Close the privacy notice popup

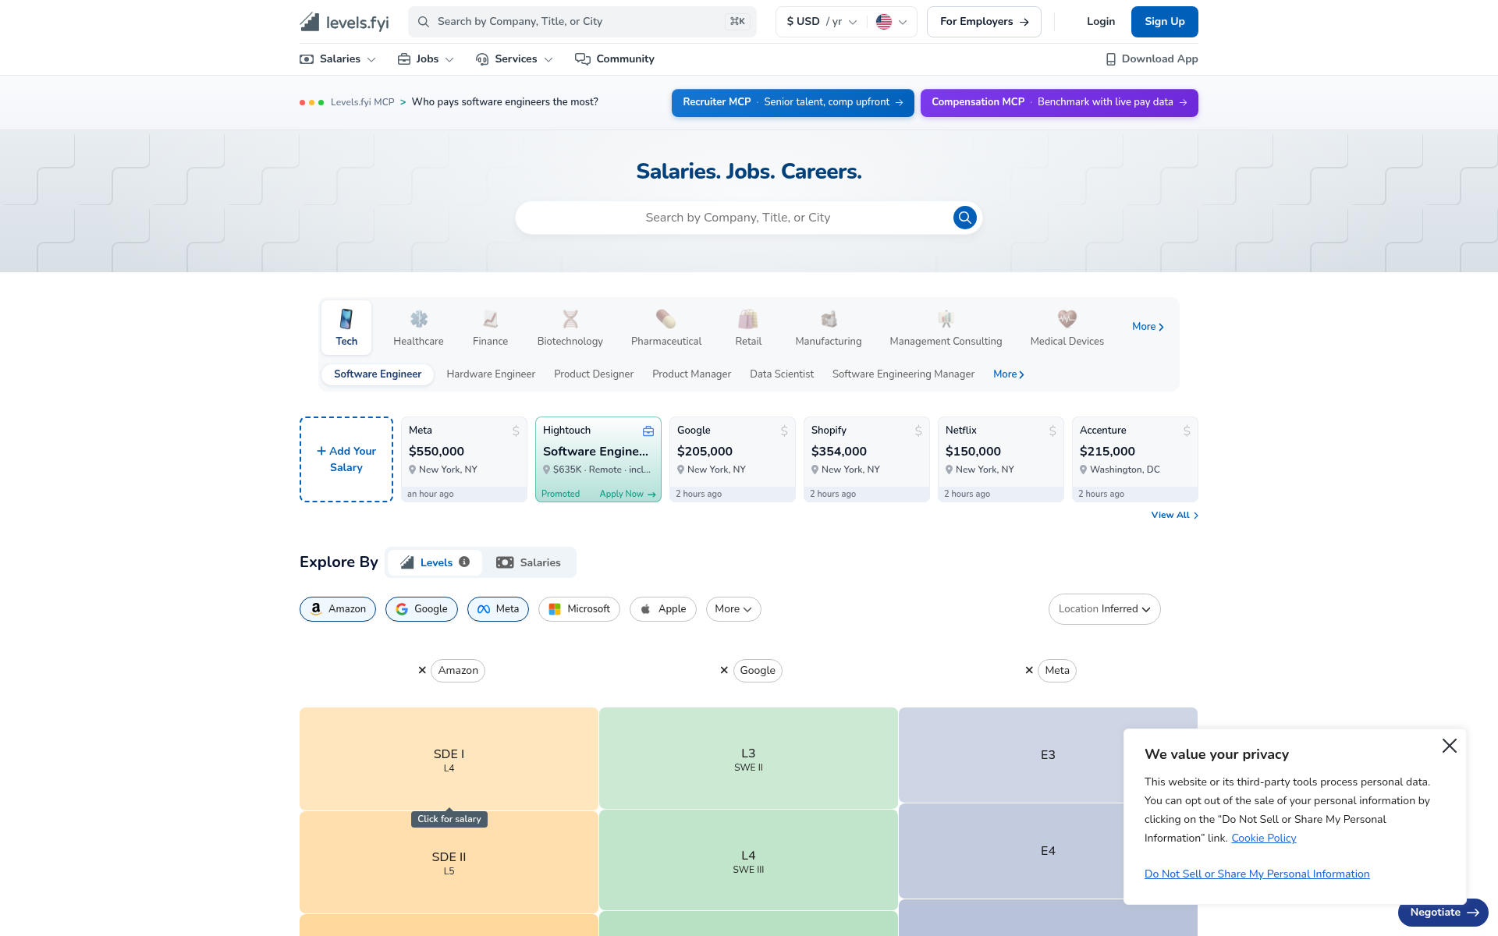[1450, 746]
